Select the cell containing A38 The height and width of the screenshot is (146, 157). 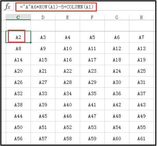[x=18, y=104]
